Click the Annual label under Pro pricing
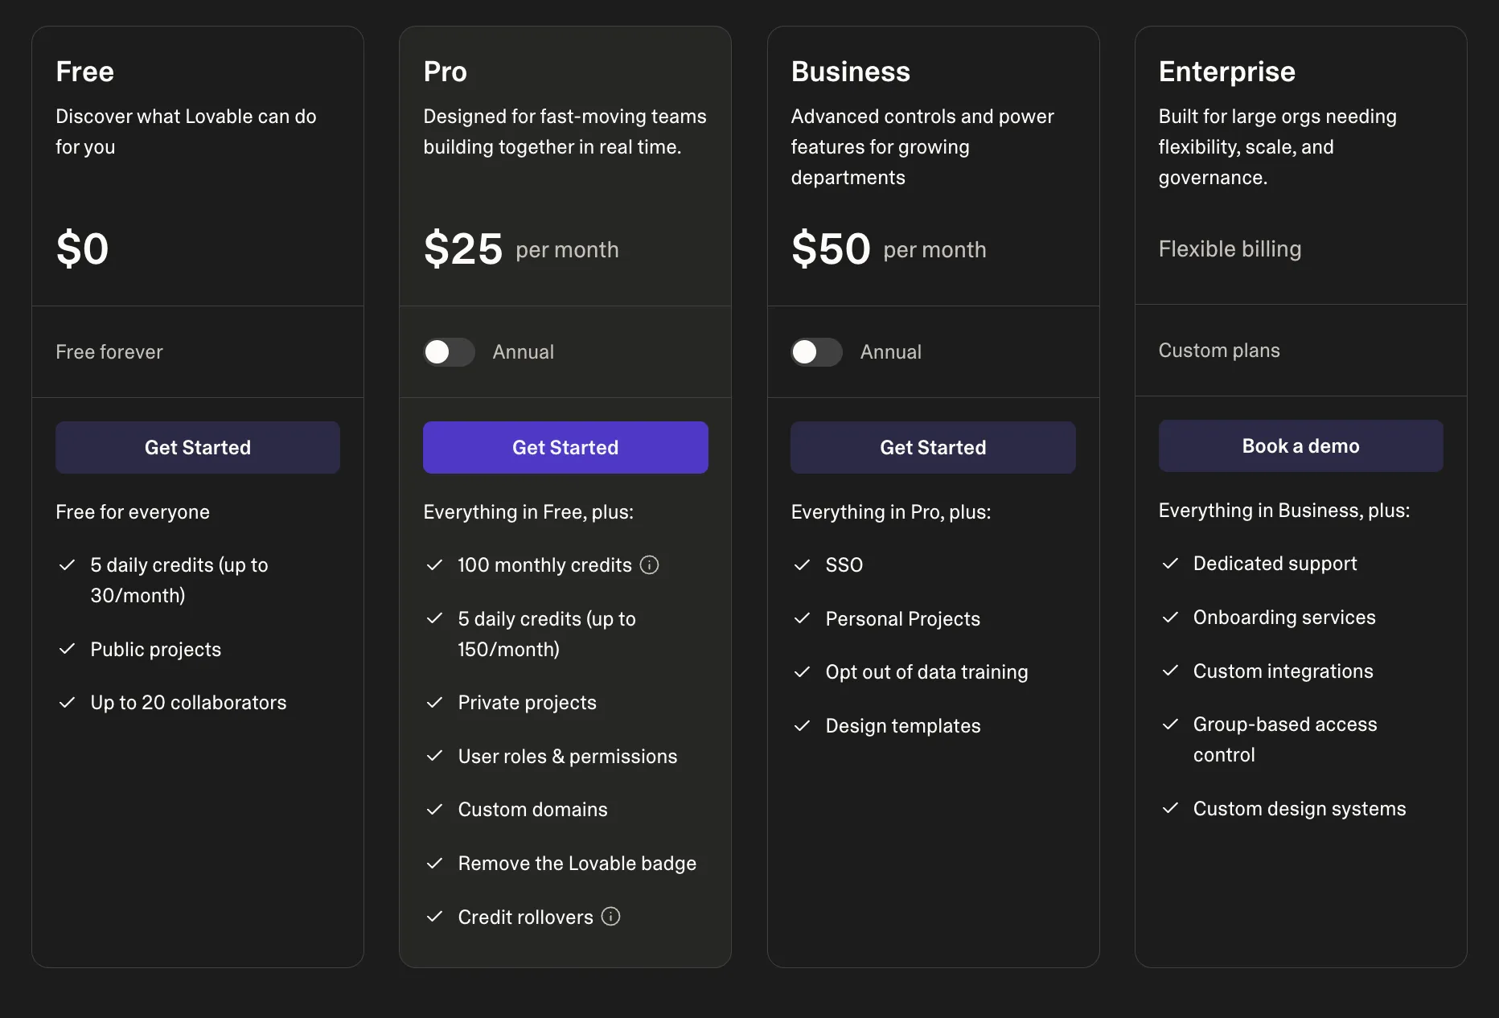Viewport: 1499px width, 1018px height. pyautogui.click(x=523, y=352)
